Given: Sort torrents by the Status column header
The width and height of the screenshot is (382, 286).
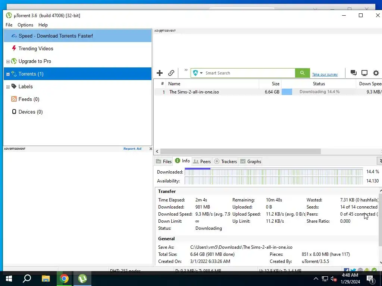Looking at the screenshot, I should pos(319,84).
